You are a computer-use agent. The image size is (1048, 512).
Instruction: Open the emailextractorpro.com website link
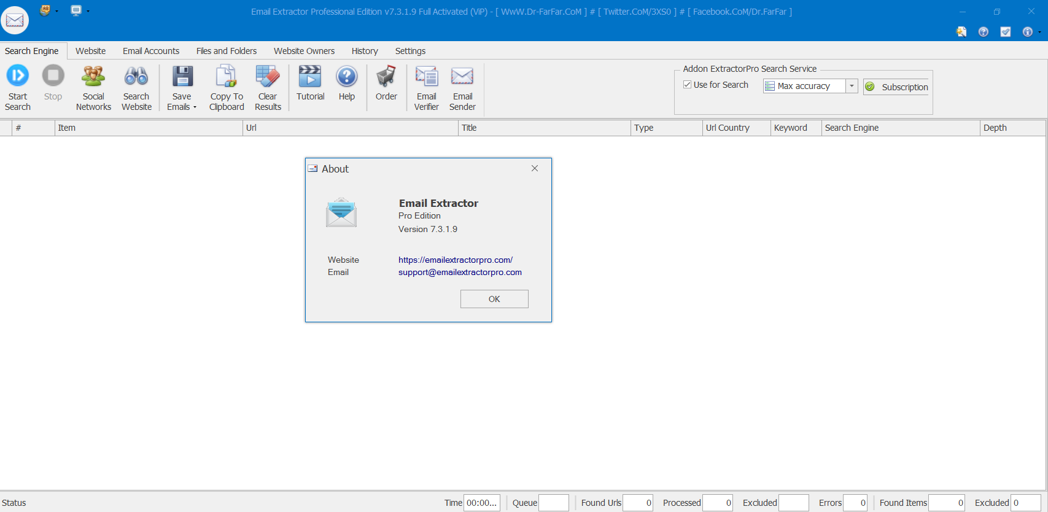point(455,260)
